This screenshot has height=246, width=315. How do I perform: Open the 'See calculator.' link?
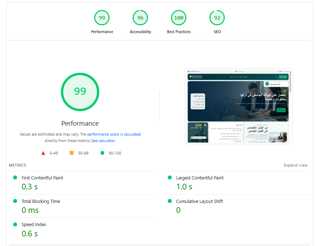pos(103,141)
